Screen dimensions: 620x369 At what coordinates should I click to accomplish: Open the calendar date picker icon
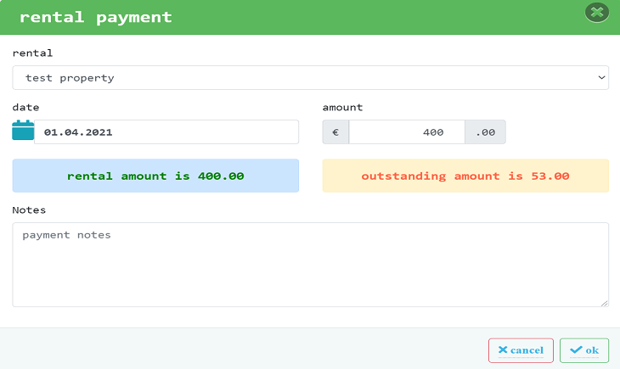coord(23,131)
